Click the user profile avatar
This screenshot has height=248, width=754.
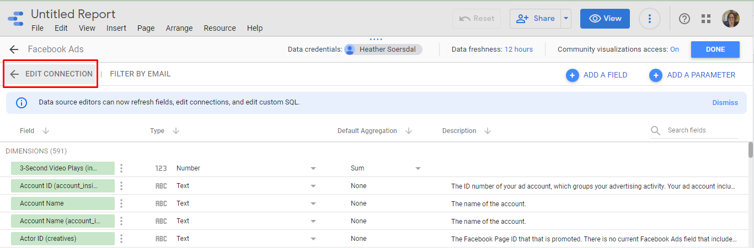point(731,19)
